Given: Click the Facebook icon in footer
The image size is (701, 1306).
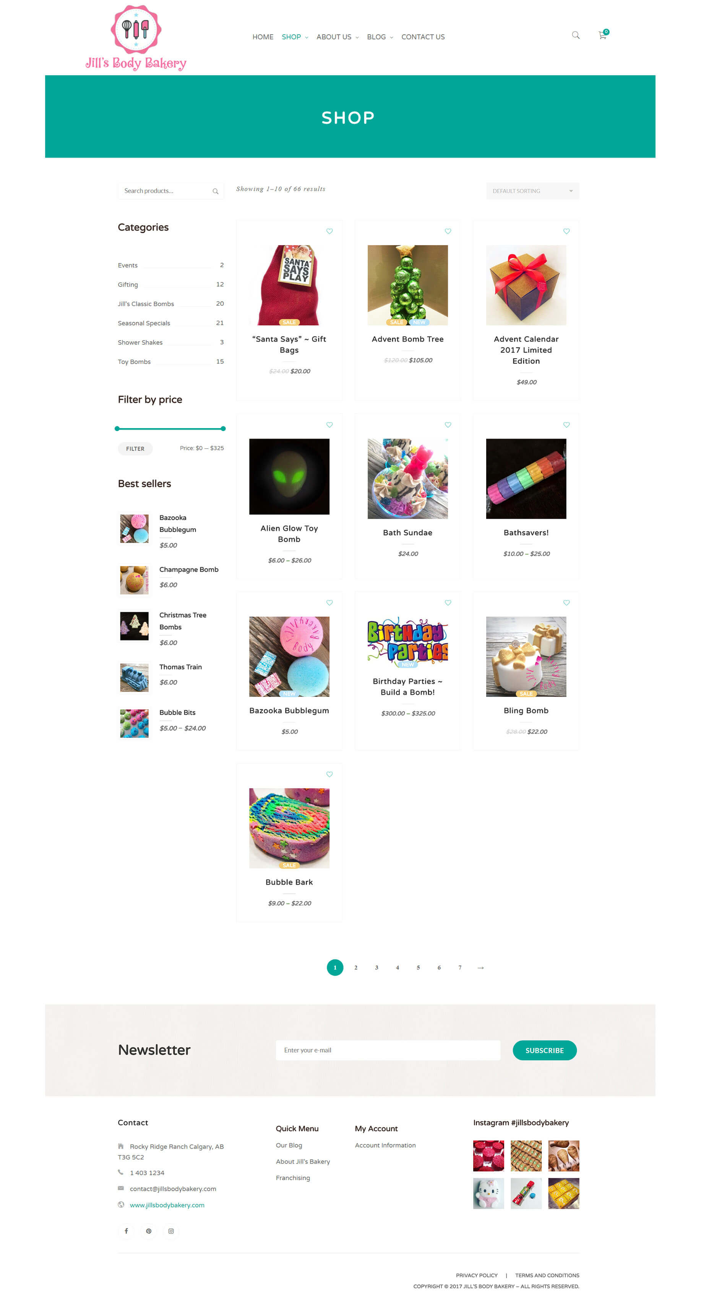Looking at the screenshot, I should 126,1230.
